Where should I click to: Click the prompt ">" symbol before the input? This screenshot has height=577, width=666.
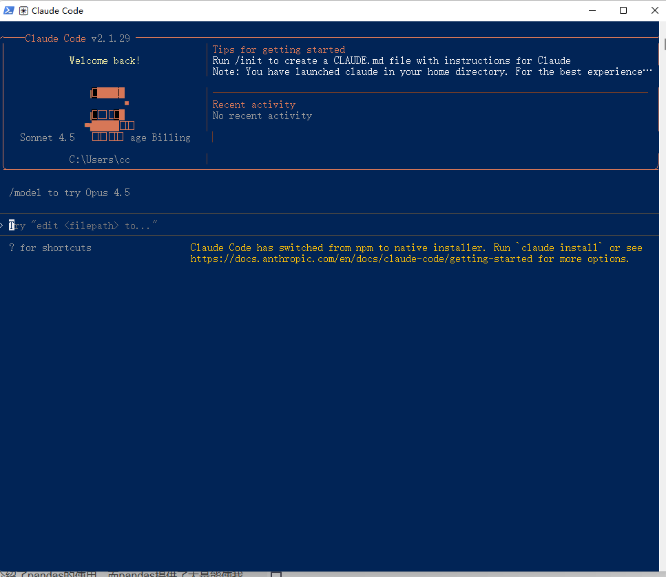[2, 226]
